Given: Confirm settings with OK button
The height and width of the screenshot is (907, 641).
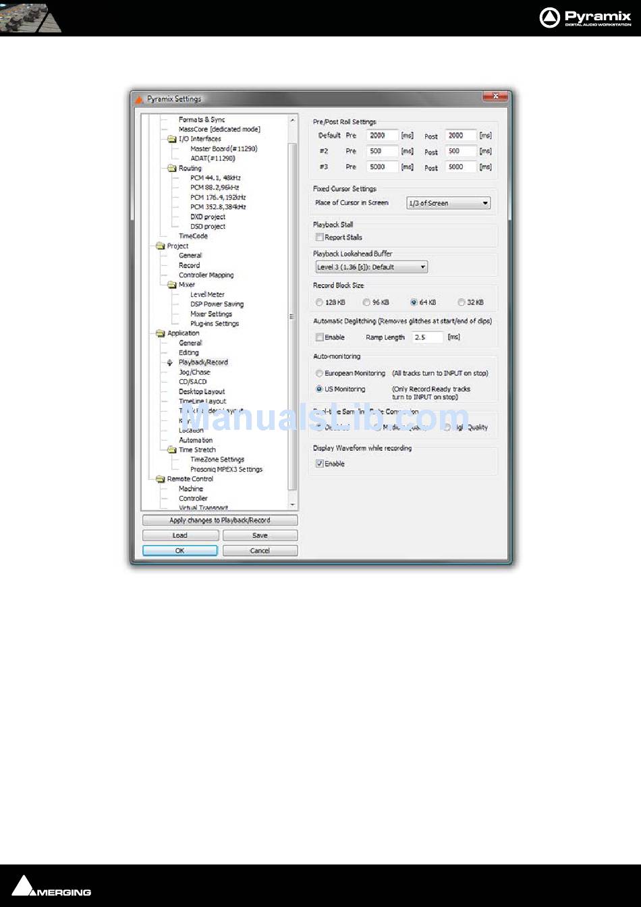Looking at the screenshot, I should pos(180,551).
